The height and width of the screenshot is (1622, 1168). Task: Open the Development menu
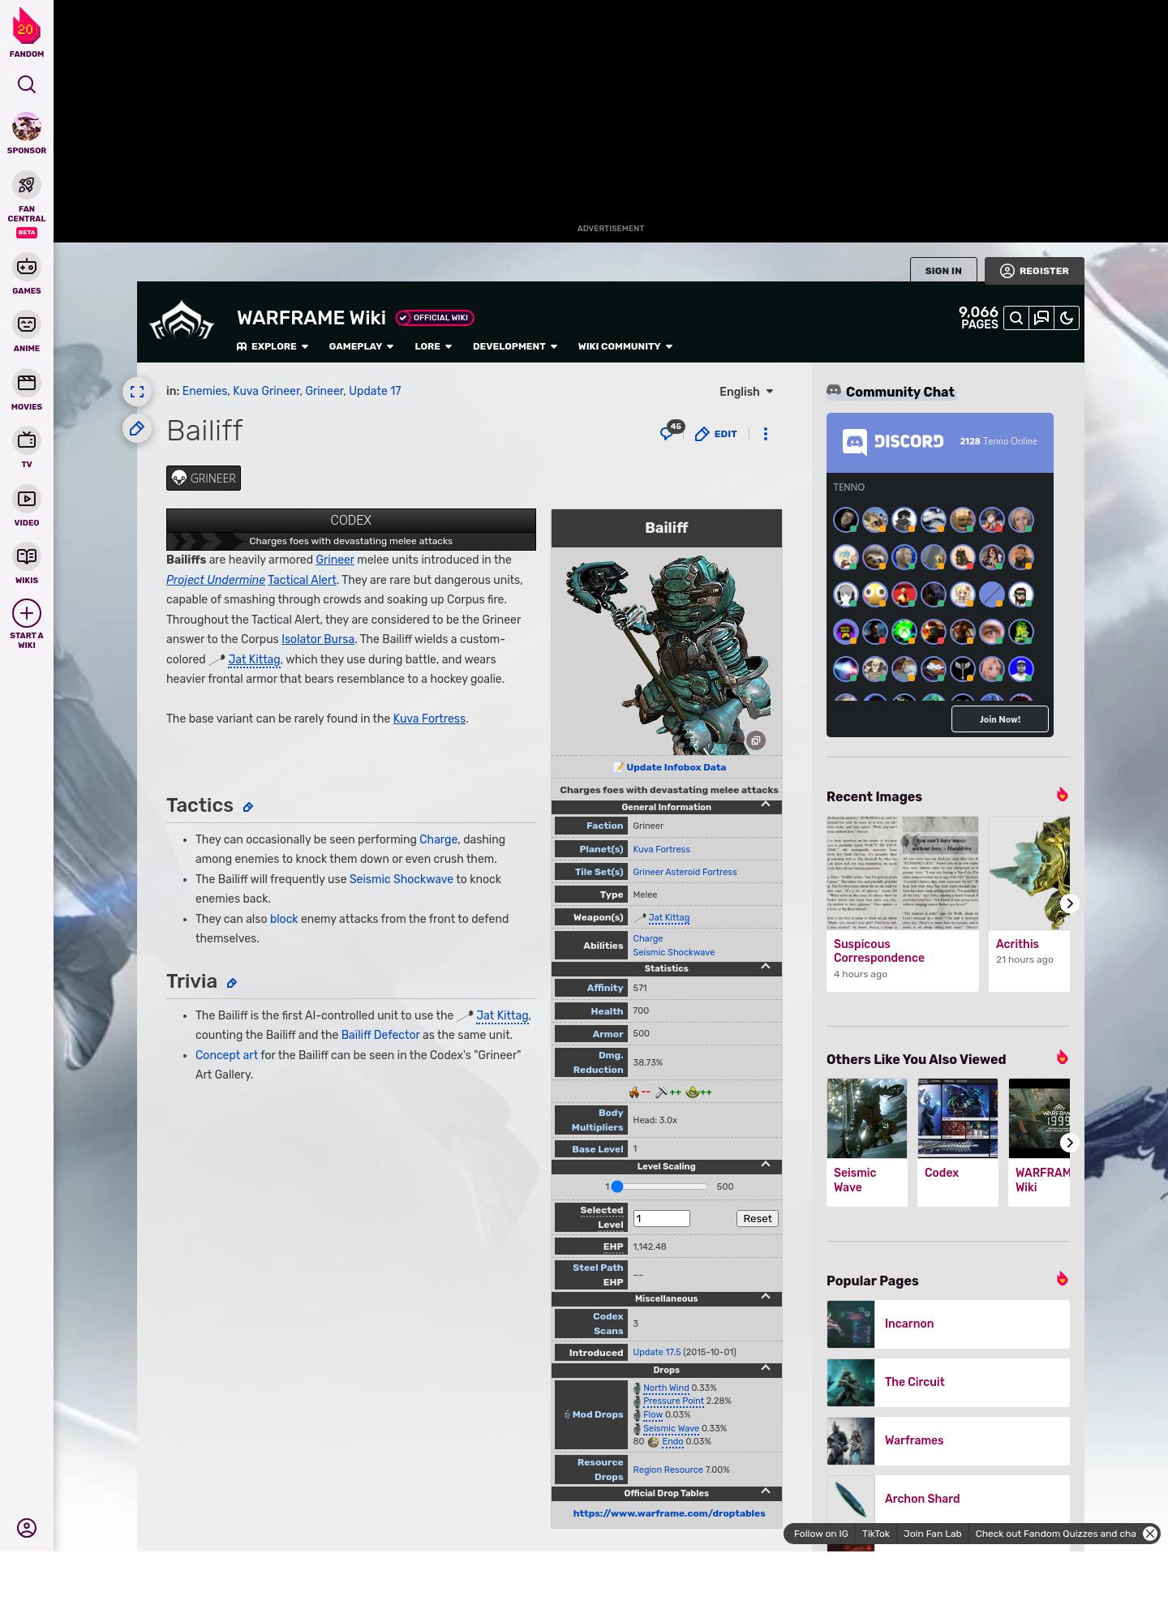click(x=515, y=346)
